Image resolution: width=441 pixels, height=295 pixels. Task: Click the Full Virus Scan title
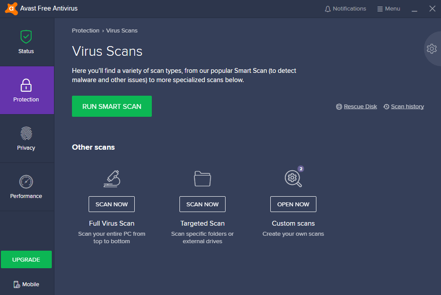[x=111, y=223]
